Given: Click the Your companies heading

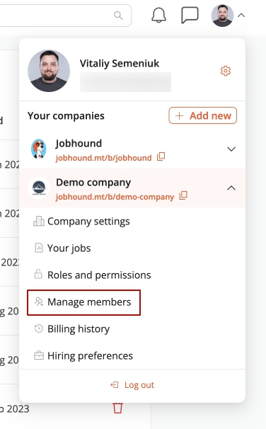Looking at the screenshot, I should 66,115.
